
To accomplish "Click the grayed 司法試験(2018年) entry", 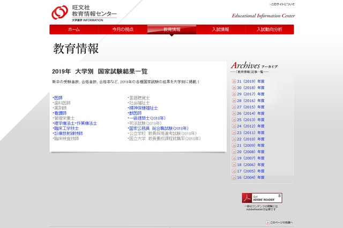I will [145, 123].
